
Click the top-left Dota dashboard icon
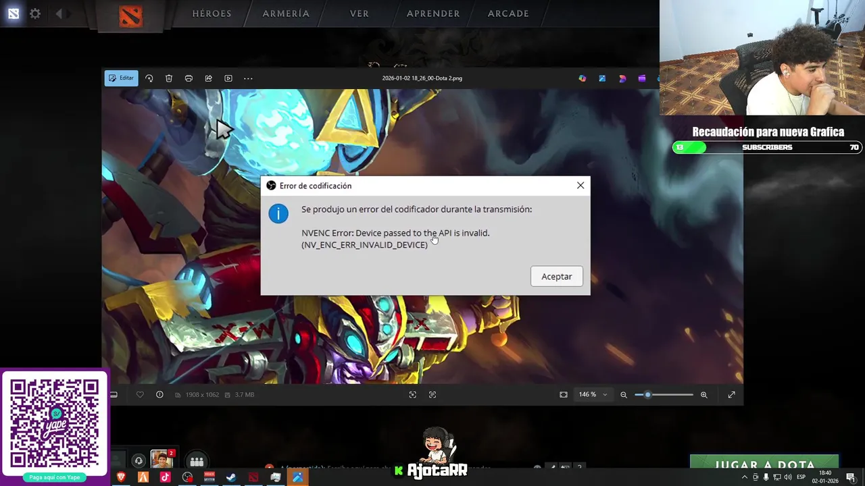(14, 13)
